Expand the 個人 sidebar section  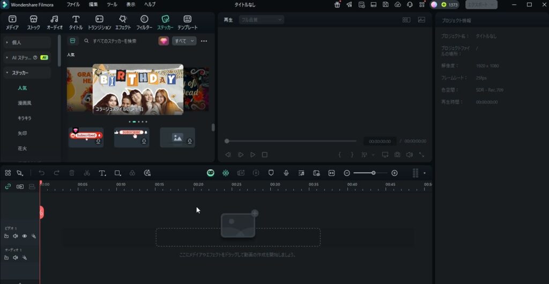(27, 42)
